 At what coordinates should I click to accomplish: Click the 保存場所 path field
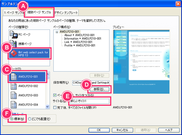pyautogui.click(x=91, y=83)
